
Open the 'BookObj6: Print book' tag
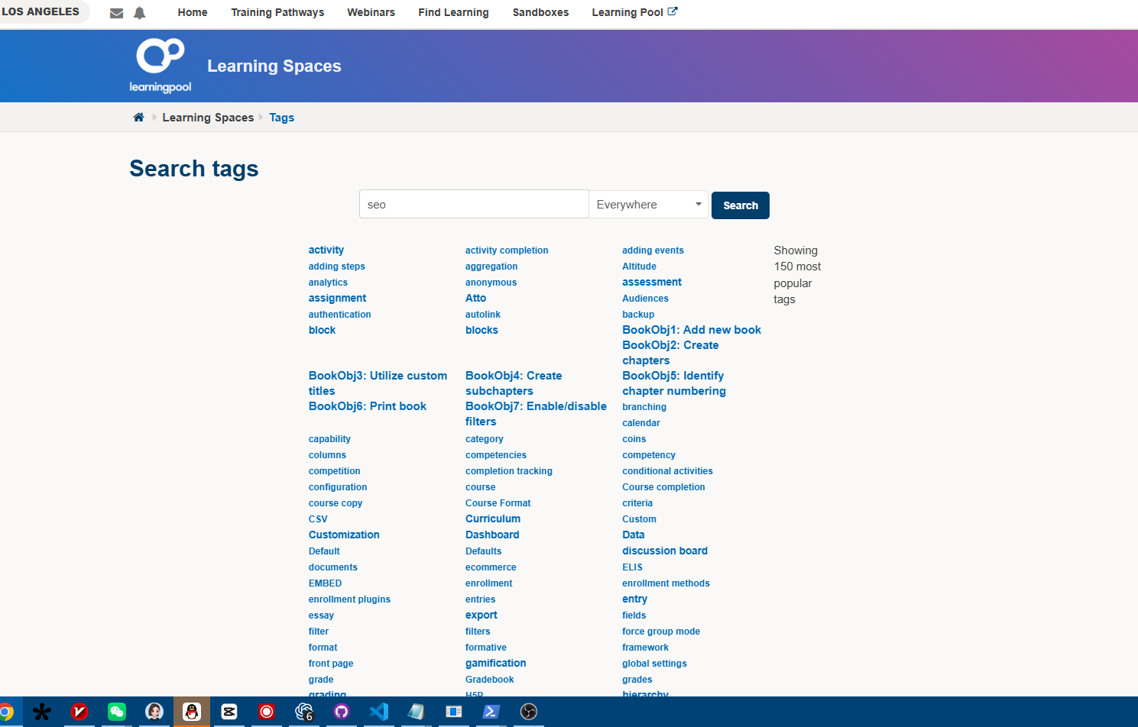[x=368, y=406]
